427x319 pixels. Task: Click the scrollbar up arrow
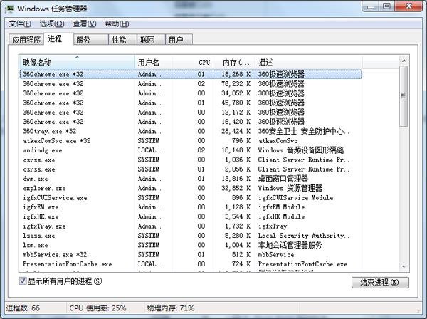404,61
